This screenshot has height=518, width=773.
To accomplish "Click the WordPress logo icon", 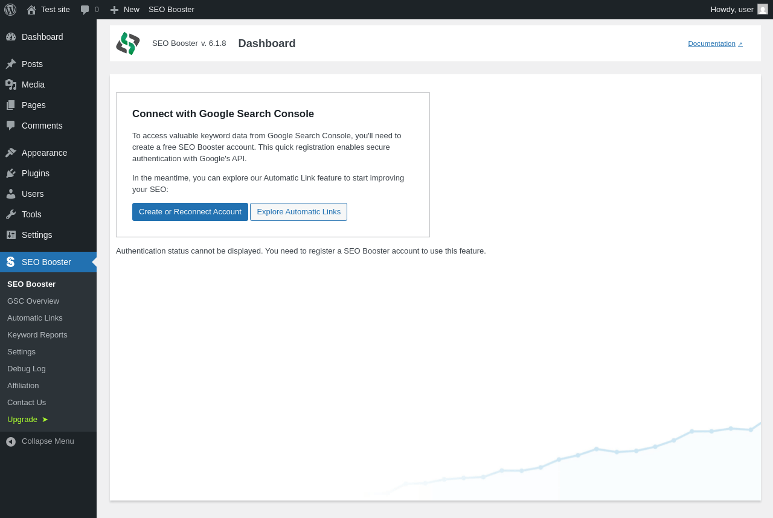I will [10, 10].
